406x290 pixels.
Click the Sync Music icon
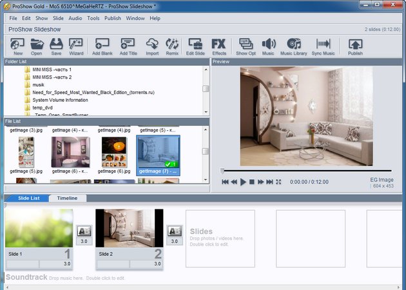click(324, 46)
